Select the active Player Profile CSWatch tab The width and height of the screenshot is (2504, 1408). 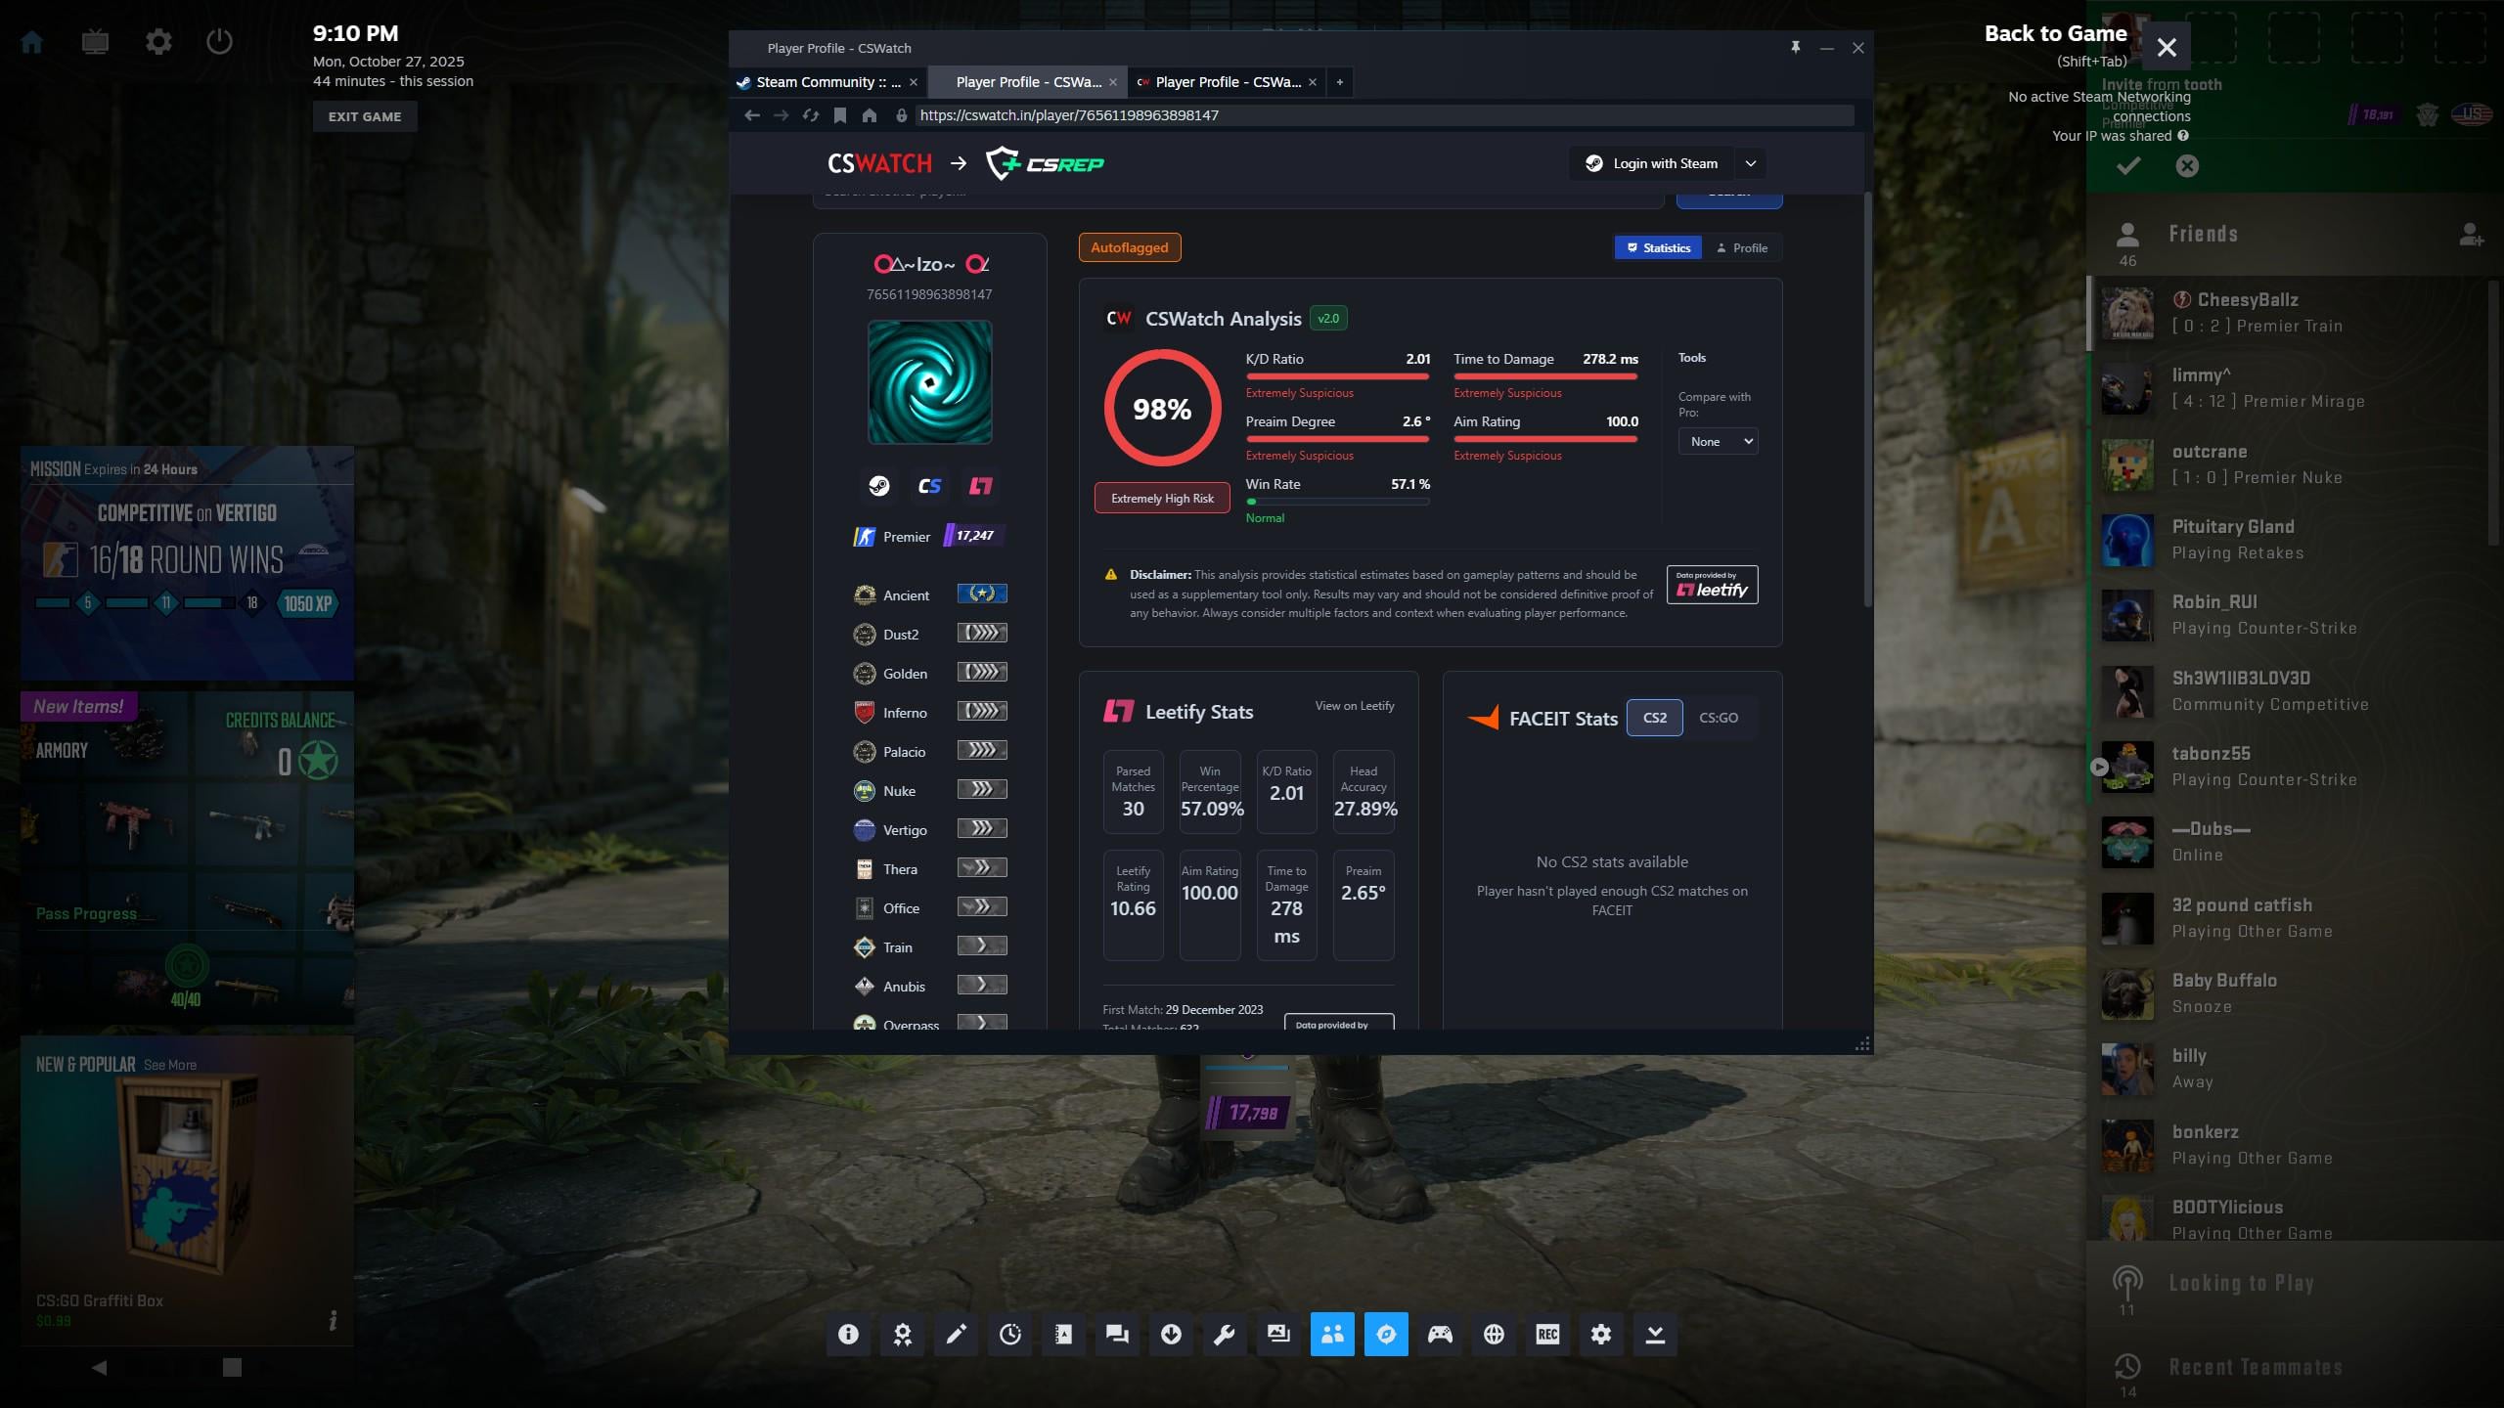point(1029,82)
